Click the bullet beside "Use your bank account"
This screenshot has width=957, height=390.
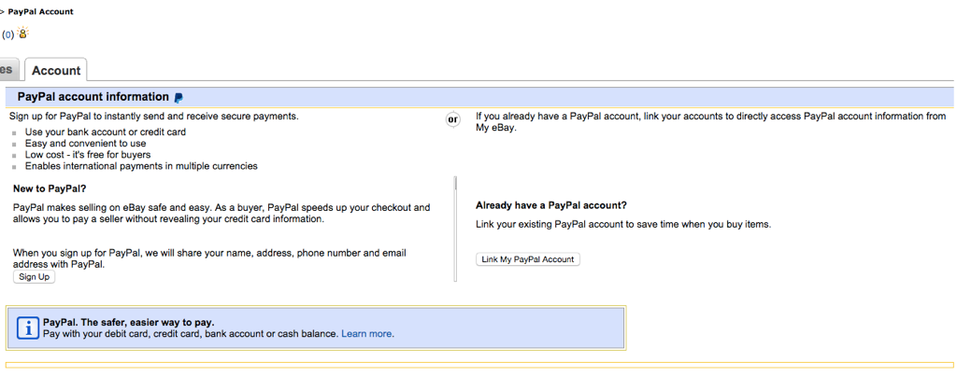click(x=15, y=133)
